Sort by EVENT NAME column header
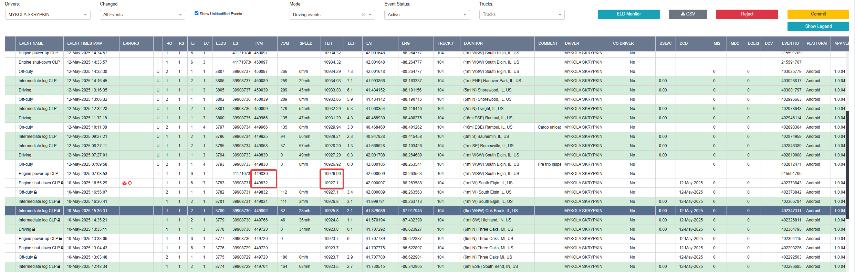This screenshot has height=272, width=855. (x=31, y=44)
